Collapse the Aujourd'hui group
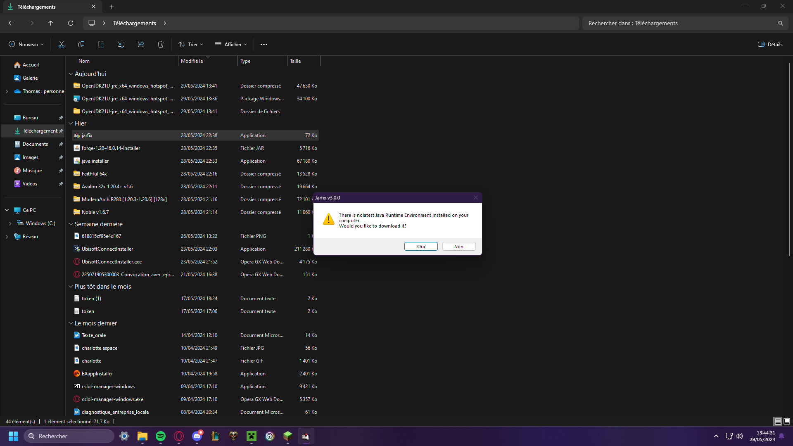Image resolution: width=793 pixels, height=446 pixels. 71,74
